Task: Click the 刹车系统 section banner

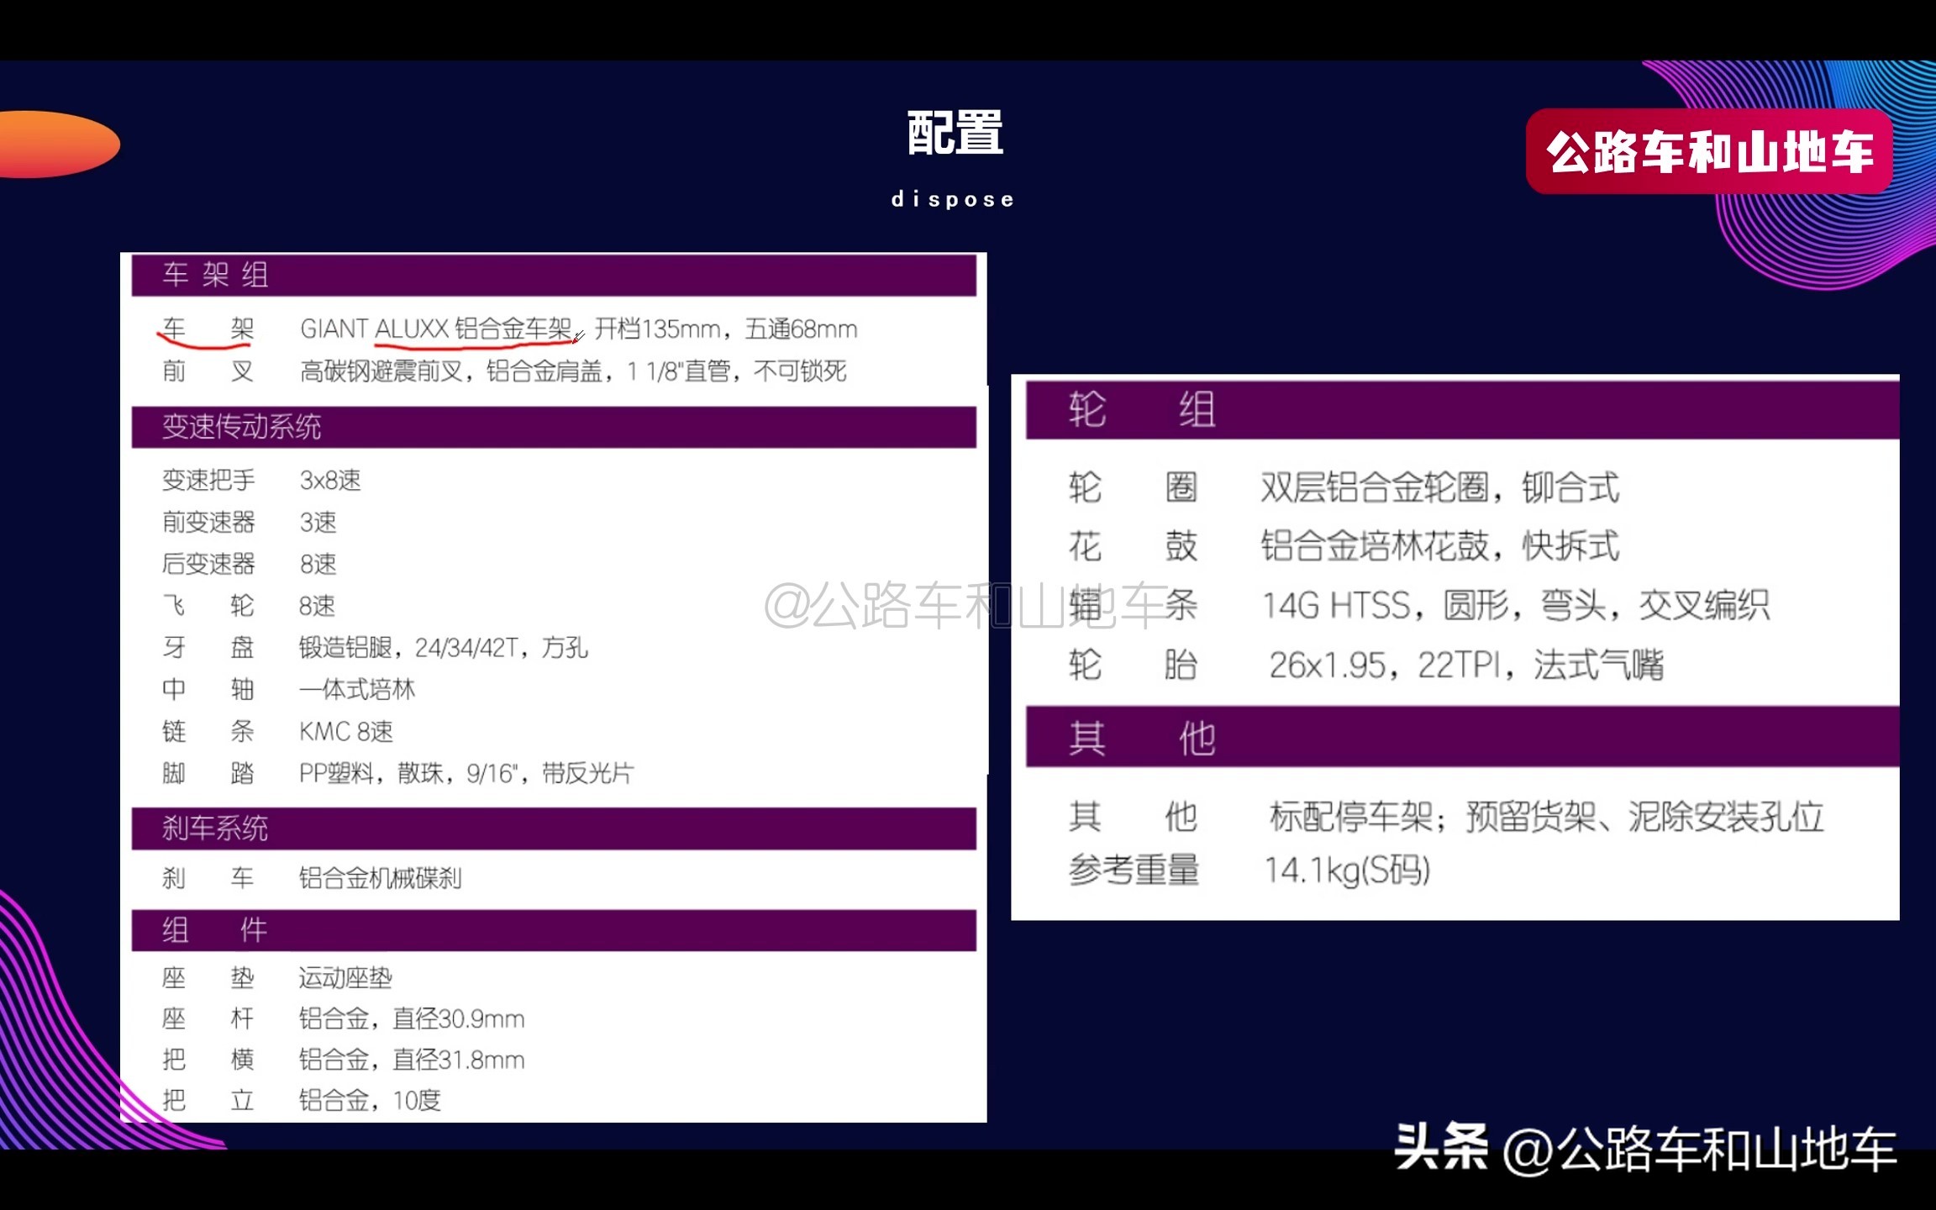Action: [x=214, y=829]
